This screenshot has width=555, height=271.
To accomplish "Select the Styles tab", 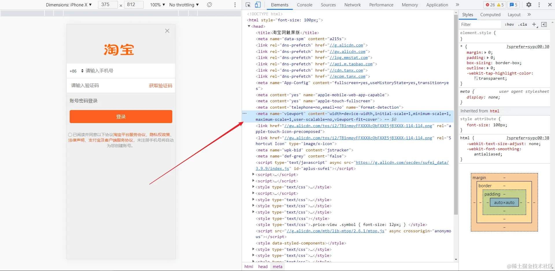I will point(467,14).
